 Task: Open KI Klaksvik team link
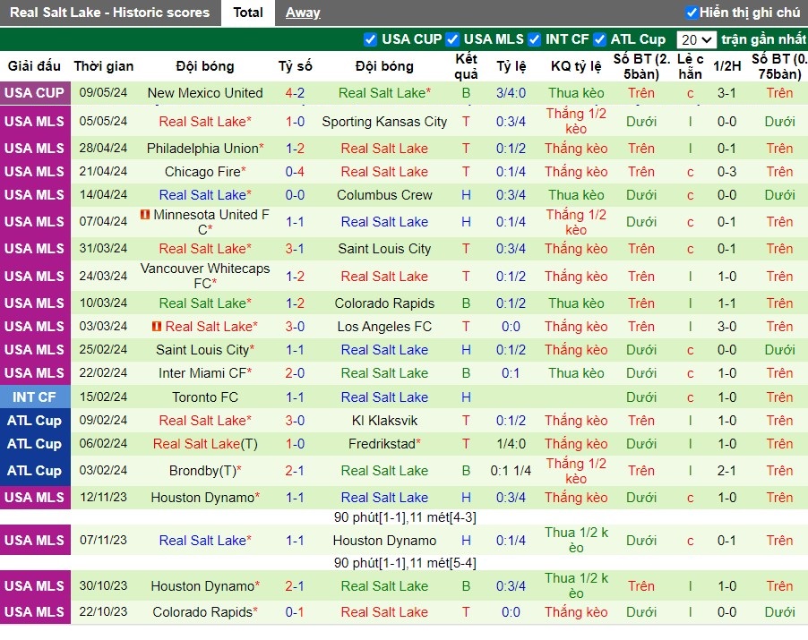coord(384,421)
